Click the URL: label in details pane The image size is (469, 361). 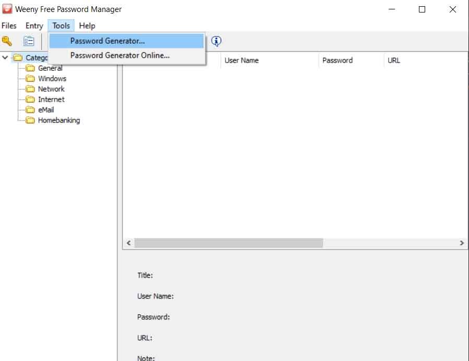145,338
